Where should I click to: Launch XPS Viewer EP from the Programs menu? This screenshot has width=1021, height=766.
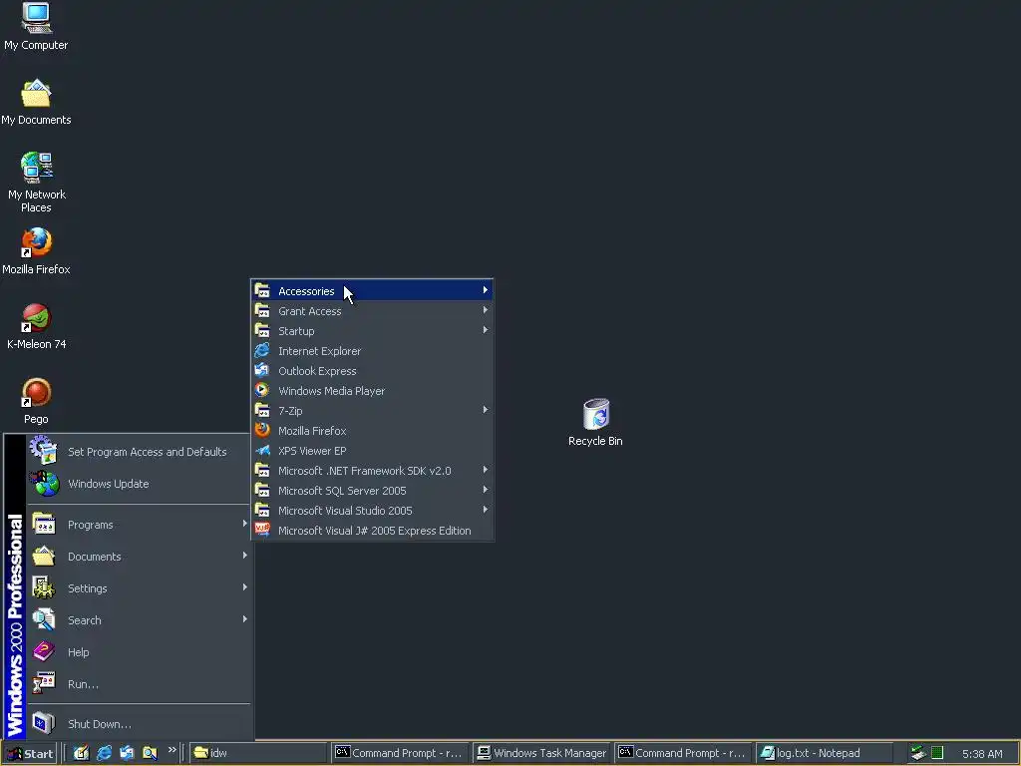tap(372, 451)
